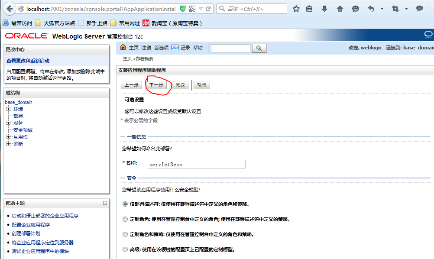Click the undo curved arrow toolbar icon
The height and width of the screenshot is (259, 434).
[x=371, y=9]
